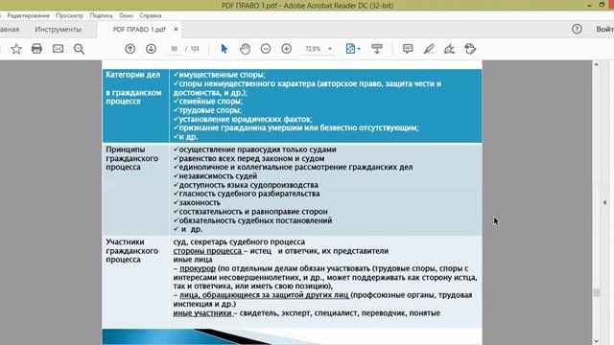Click the line равенство всех перед законом и судом
The image size is (614, 345).
tap(249, 158)
